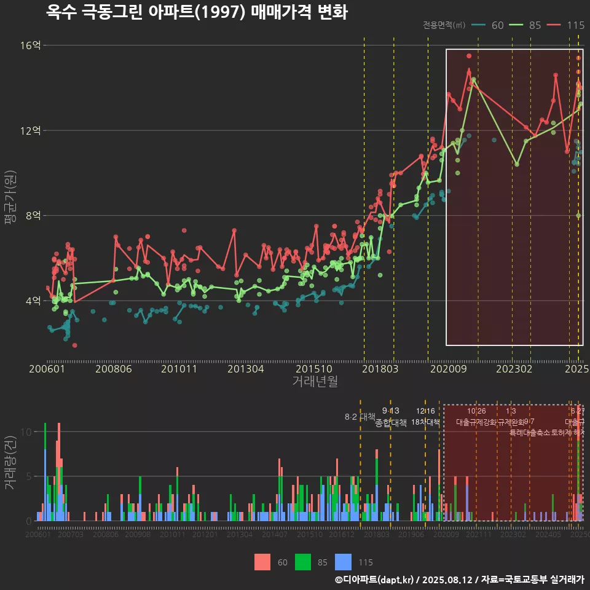Click 202302 on the price chart x-axis

[514, 369]
